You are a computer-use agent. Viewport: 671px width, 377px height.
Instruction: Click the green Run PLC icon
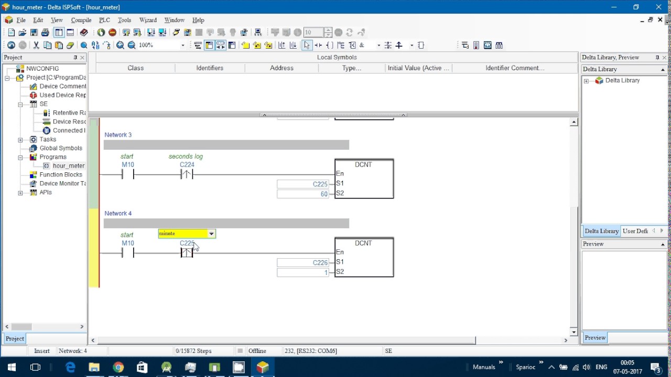coord(101,32)
